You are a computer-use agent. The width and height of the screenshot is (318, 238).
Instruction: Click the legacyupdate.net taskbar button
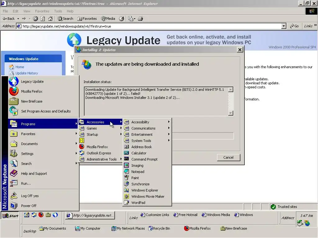point(90,215)
